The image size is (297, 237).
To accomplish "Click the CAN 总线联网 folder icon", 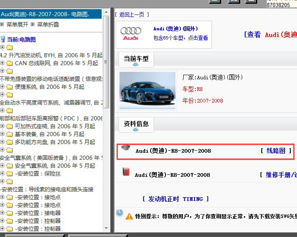I will tap(10, 63).
